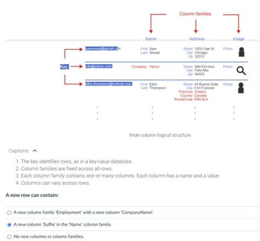Click the red arrow pointing to info@yahoo.com
Viewport: 260px width, 241px height.
coord(77,67)
